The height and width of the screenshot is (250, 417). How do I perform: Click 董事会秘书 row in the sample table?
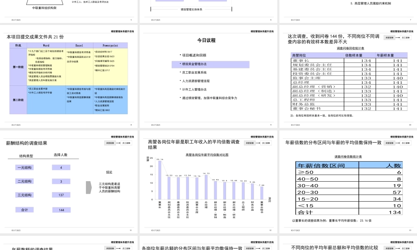tap(349, 108)
